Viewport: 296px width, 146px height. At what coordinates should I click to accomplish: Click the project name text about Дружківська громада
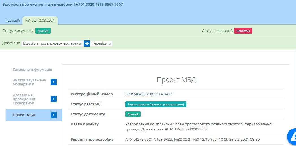tap(198, 127)
